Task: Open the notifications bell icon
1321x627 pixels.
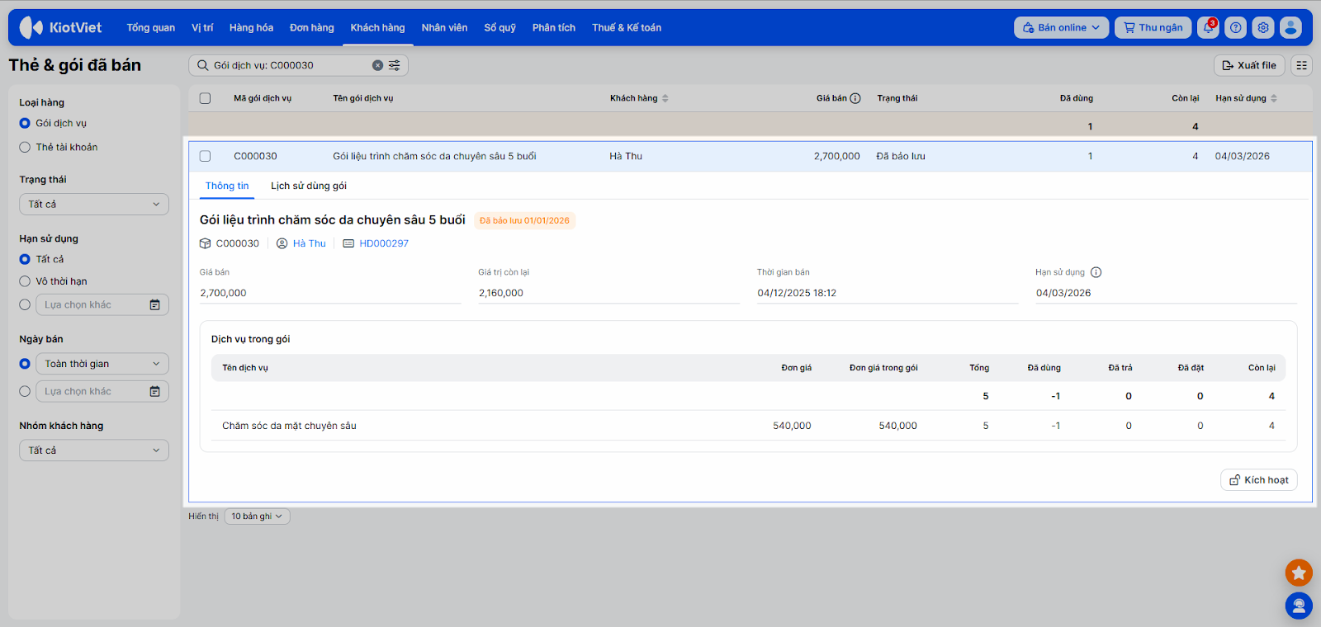Action: 1209,27
